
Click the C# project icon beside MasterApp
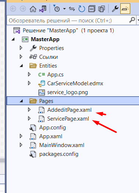25,39
